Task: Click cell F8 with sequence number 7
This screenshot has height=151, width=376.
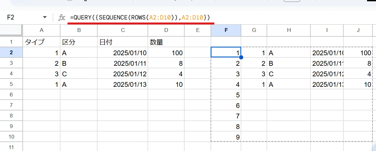Action: click(226, 116)
